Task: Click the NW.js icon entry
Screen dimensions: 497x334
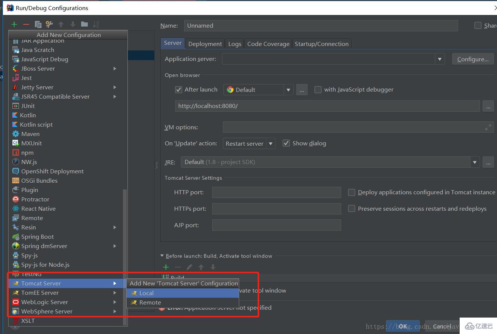Action: coord(16,162)
